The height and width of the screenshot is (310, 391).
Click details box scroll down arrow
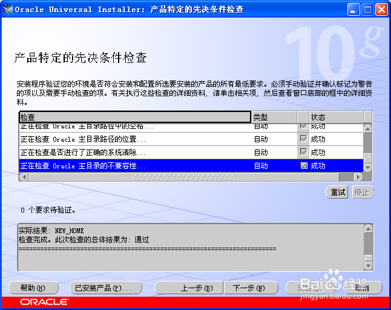pos(369,266)
